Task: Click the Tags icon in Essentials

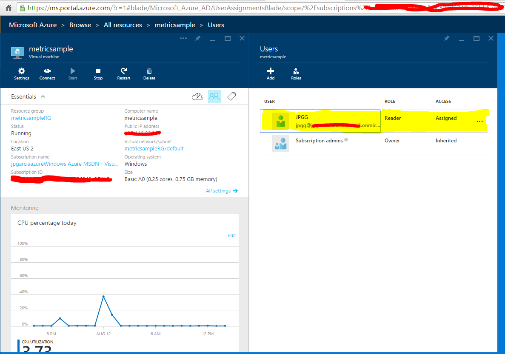Action: click(x=231, y=96)
